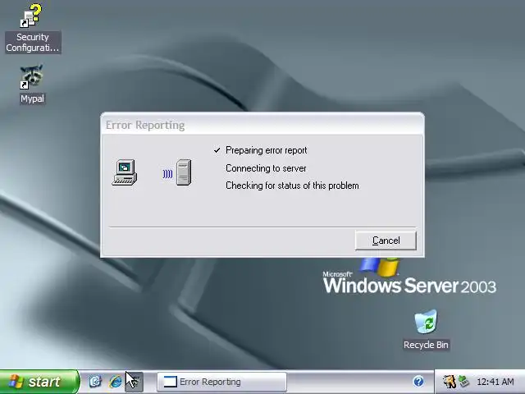Open the Recycle Bin on desktop
This screenshot has width=525, height=394.
426,330
